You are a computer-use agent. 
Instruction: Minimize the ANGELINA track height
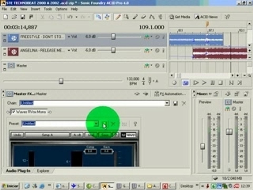(4, 49)
